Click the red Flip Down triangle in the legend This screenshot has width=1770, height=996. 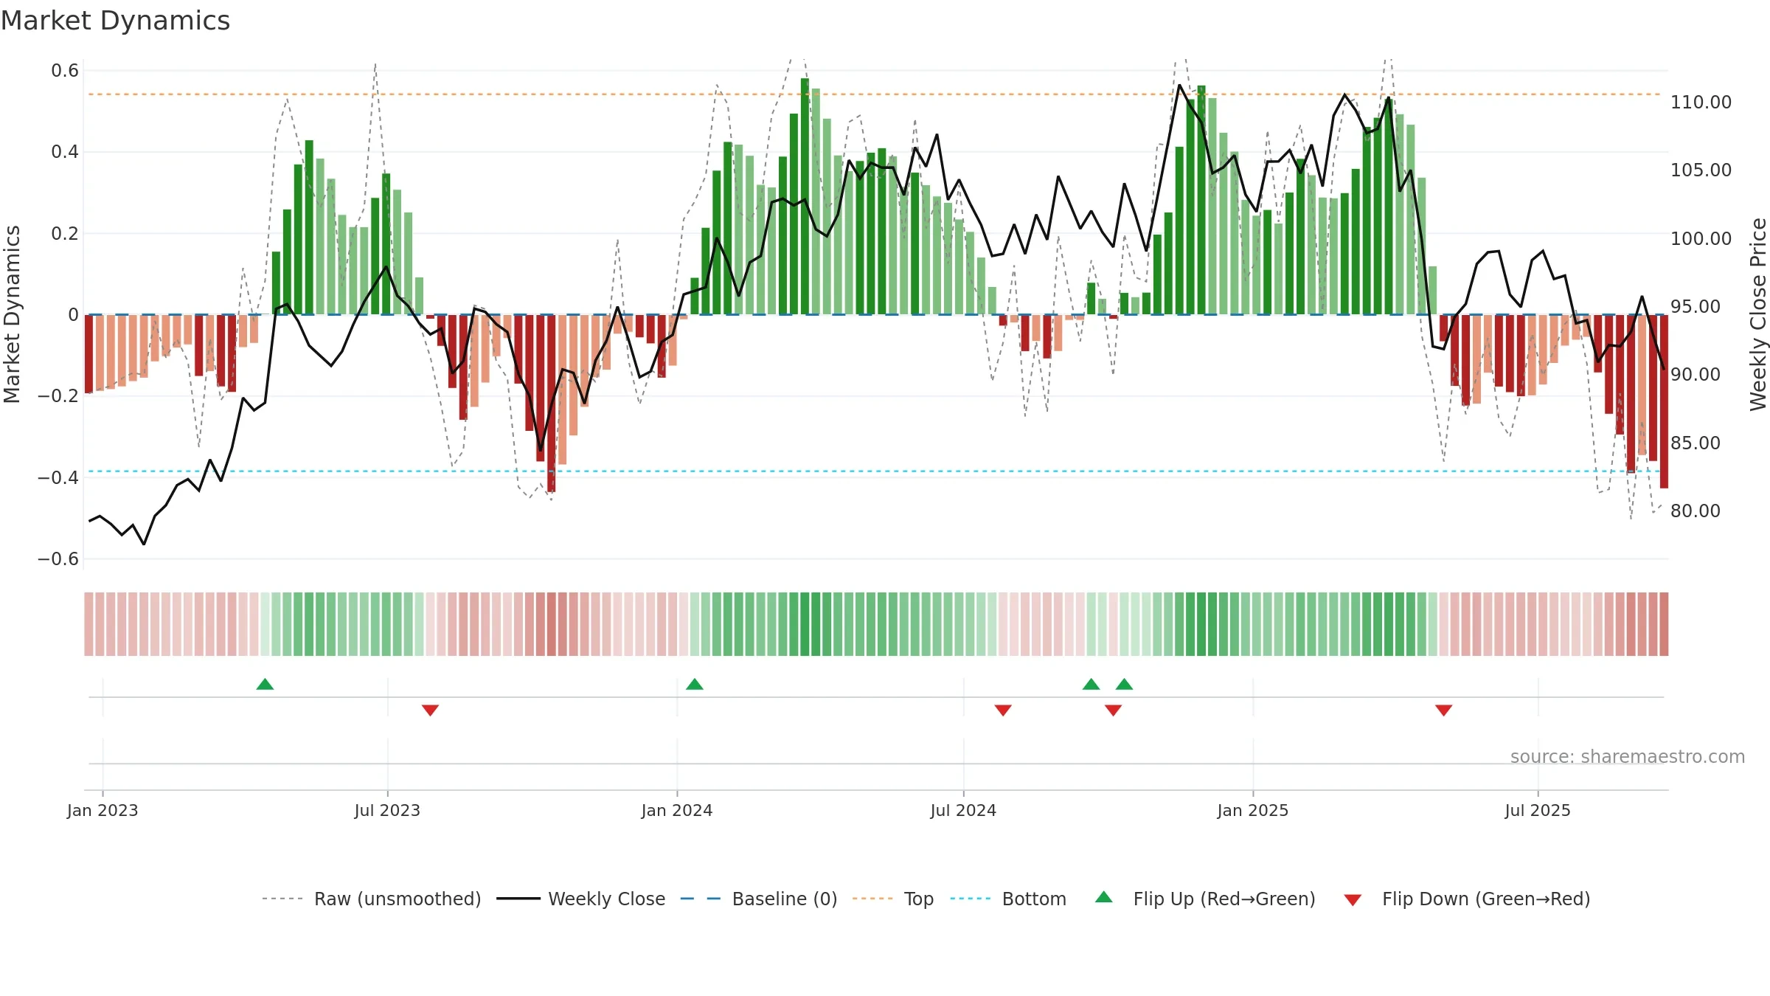(x=1353, y=900)
